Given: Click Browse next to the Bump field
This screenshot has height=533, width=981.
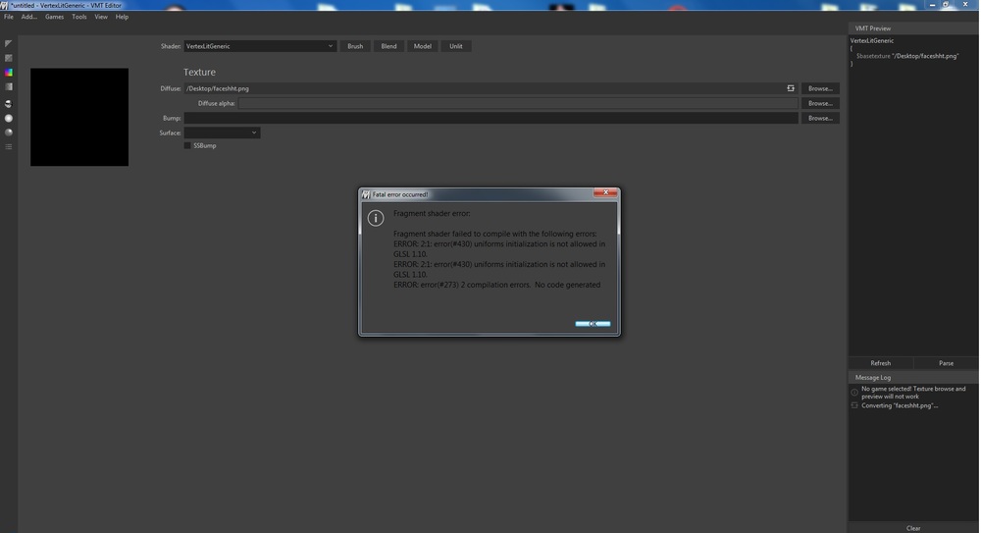Looking at the screenshot, I should pos(820,118).
